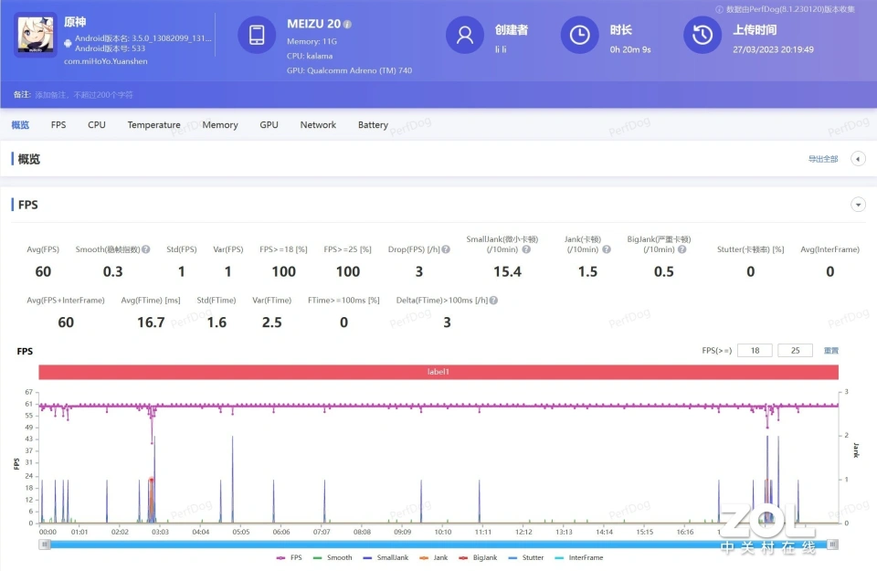877x571 pixels.
Task: Click the info icon next to MEIZU 20
Action: coord(347,25)
